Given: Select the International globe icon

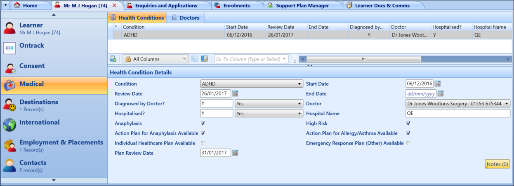Looking at the screenshot, I should pos(9,124).
